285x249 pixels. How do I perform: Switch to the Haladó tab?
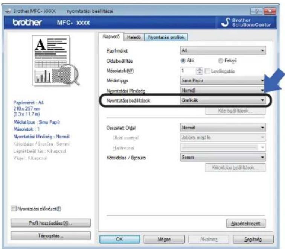[134, 37]
